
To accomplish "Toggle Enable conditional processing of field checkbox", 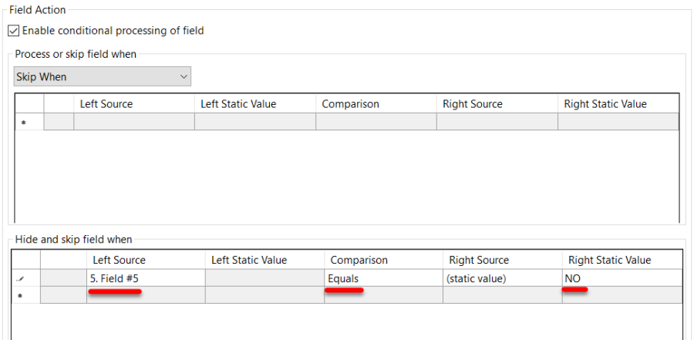I will coord(13,31).
